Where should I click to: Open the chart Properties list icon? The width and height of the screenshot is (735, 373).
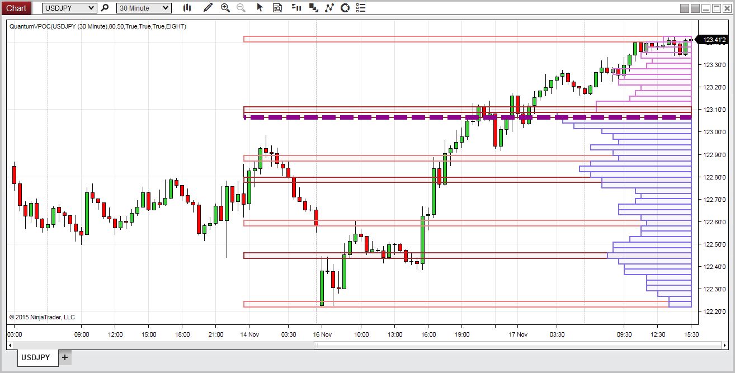pyautogui.click(x=361, y=8)
